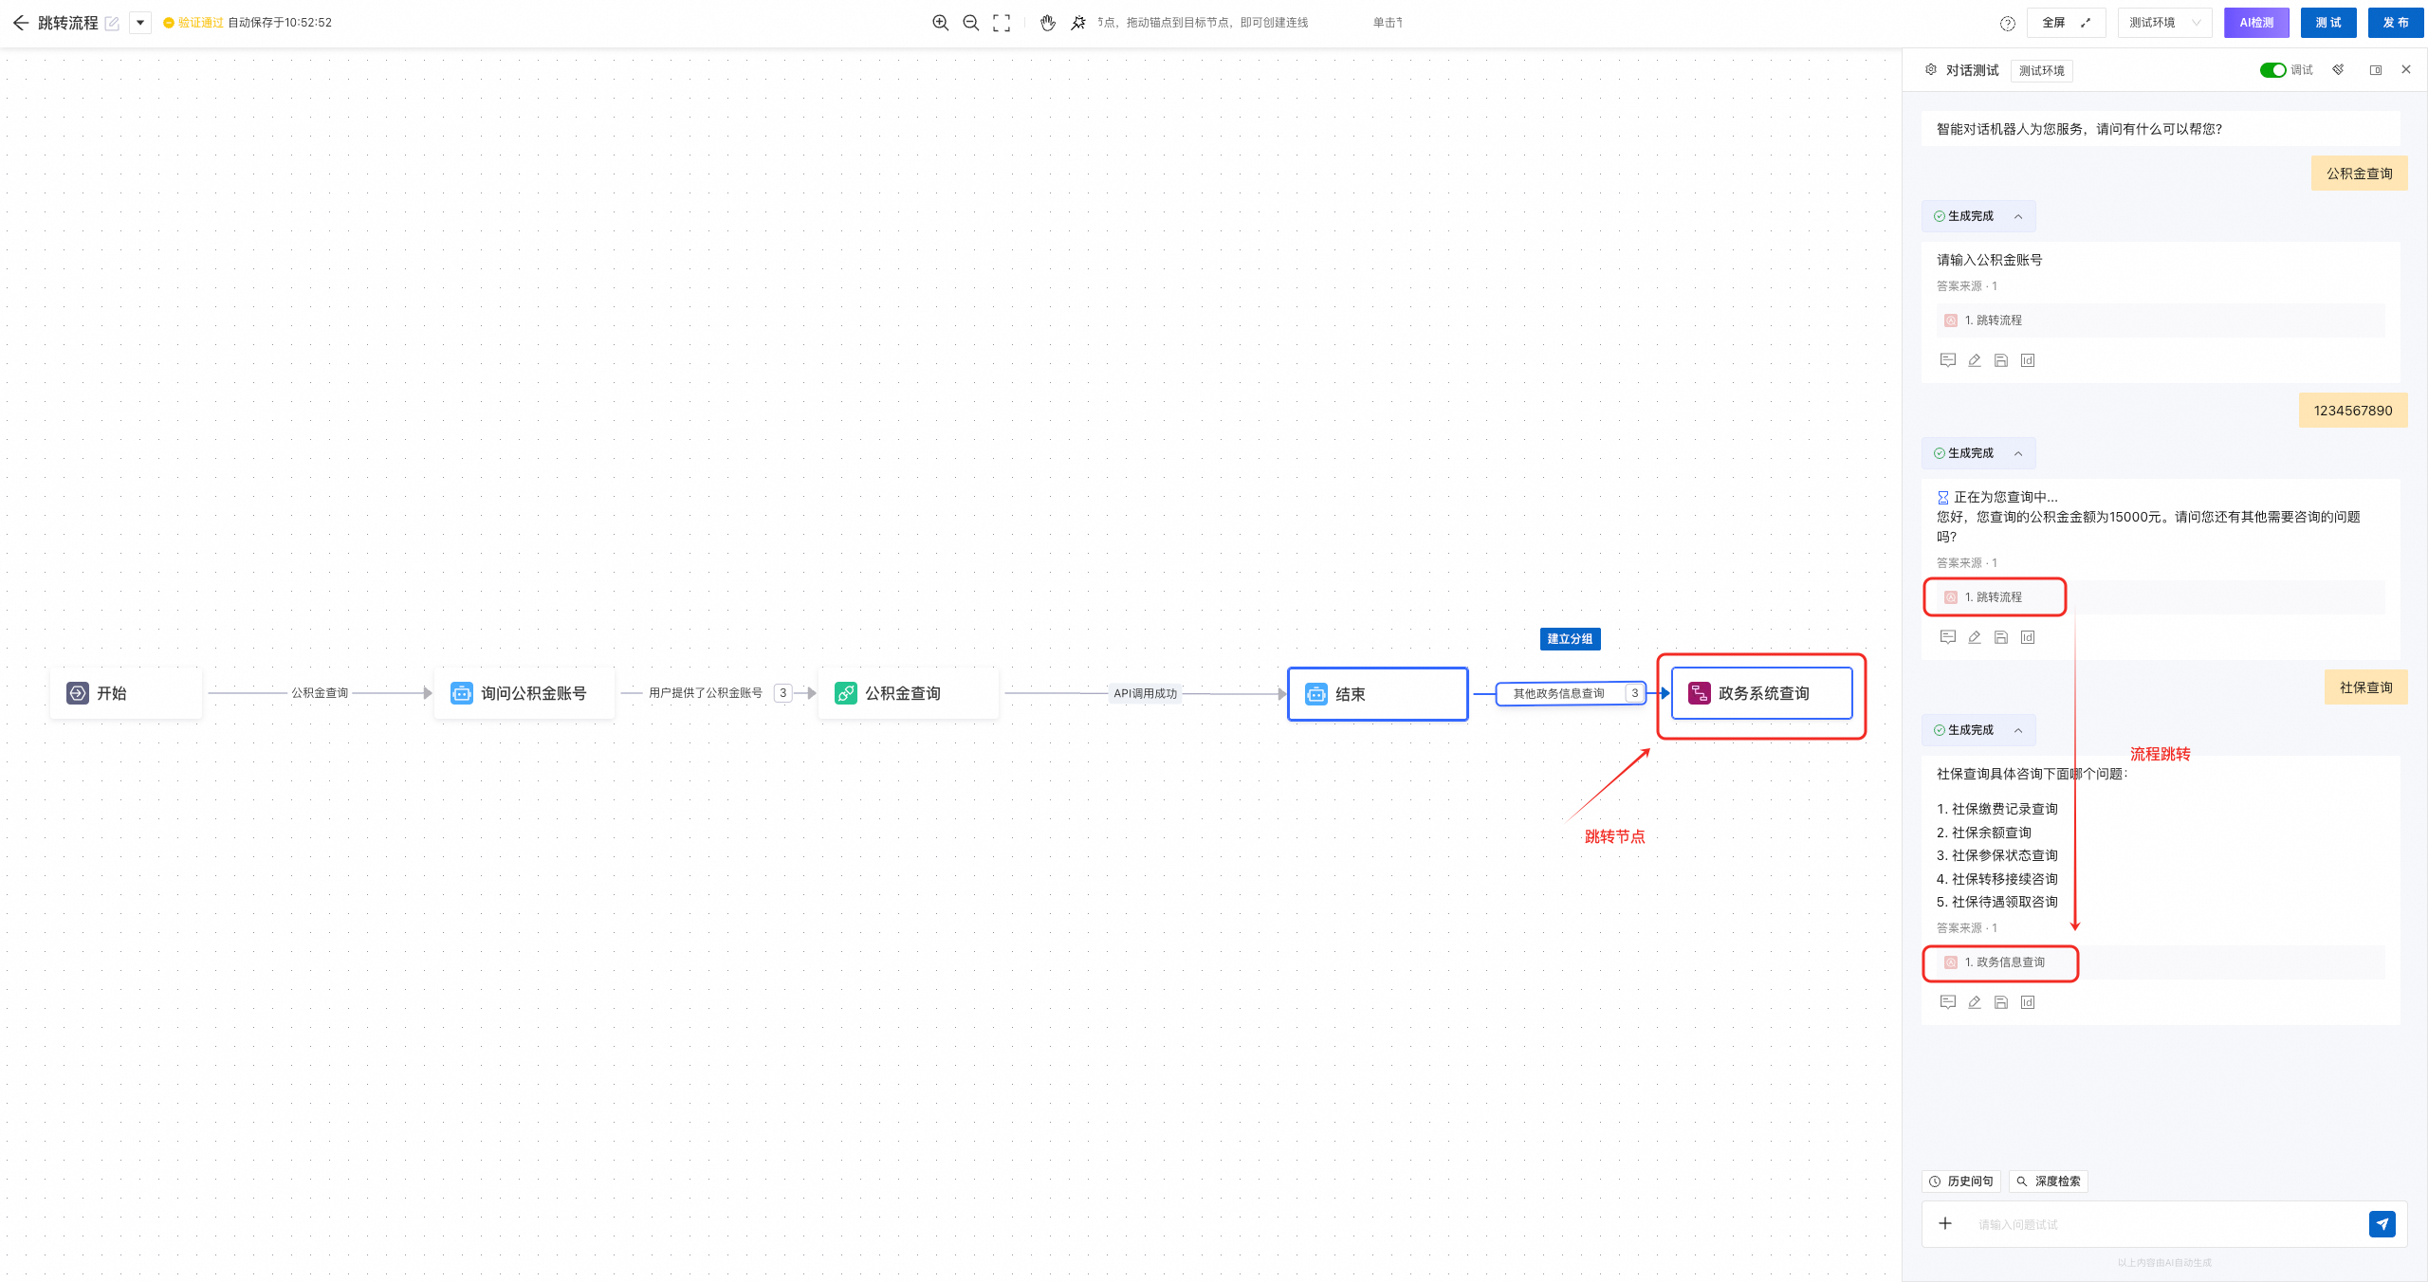
Task: Fit the canvas to the screen
Action: [1002, 23]
